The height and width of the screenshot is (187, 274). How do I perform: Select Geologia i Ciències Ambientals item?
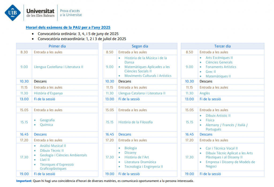63,155
